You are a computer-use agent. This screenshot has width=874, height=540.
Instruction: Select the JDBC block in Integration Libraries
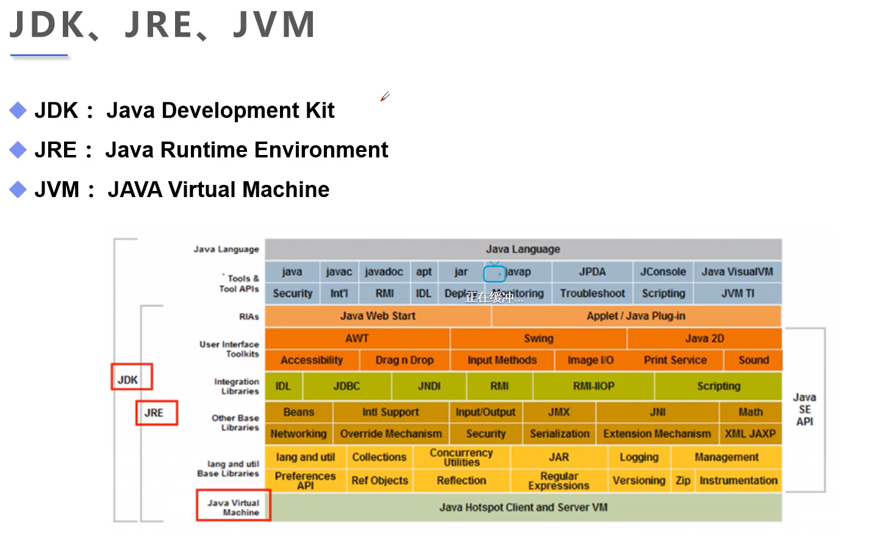point(346,386)
